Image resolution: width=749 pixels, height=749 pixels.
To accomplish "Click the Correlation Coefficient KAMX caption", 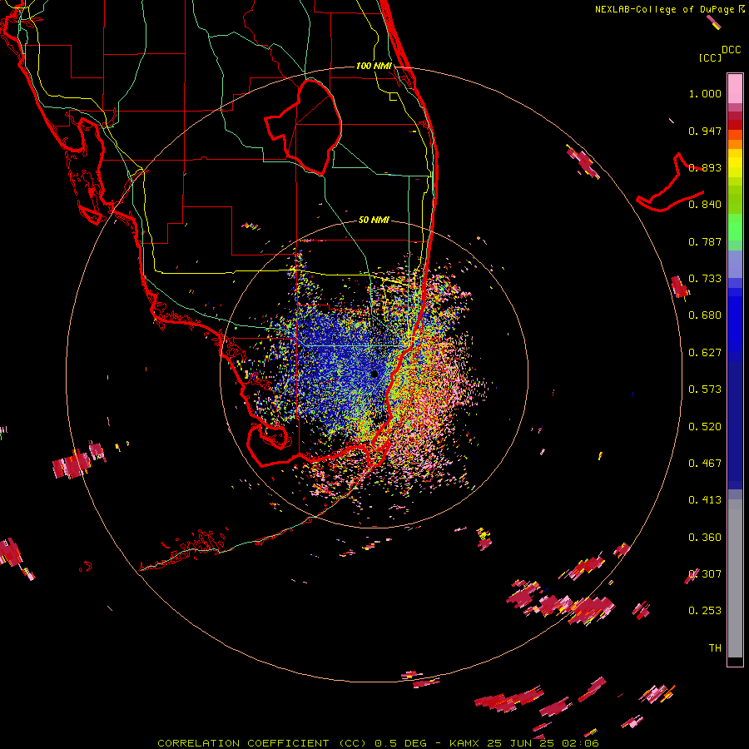I will (x=378, y=743).
